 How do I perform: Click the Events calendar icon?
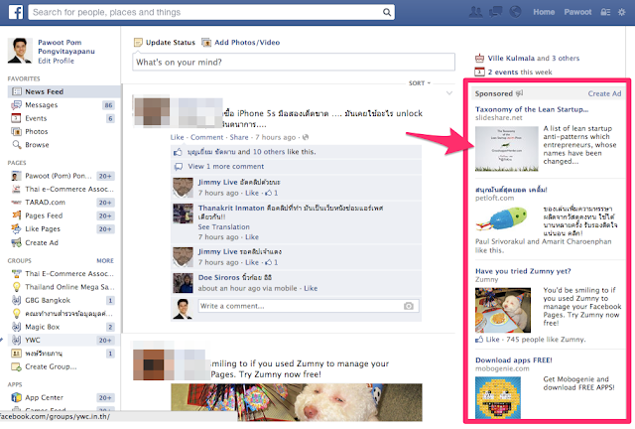[16, 118]
